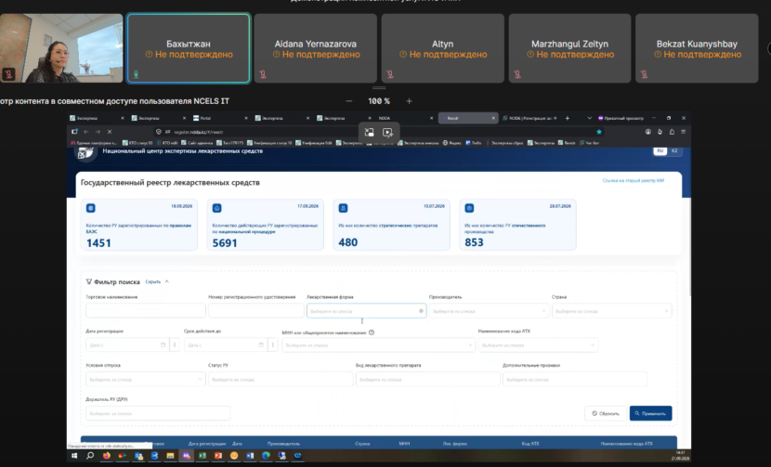
Task: Click the browser back arrow
Action: click(x=86, y=132)
